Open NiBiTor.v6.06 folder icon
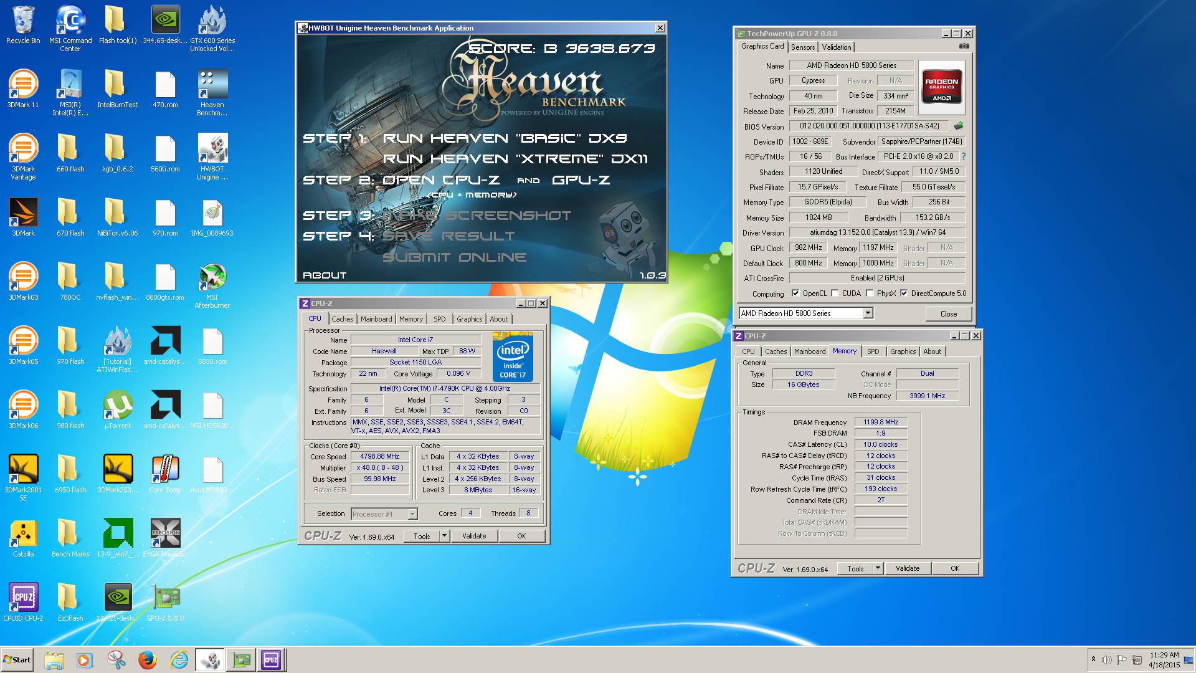This screenshot has width=1196, height=673. click(118, 217)
